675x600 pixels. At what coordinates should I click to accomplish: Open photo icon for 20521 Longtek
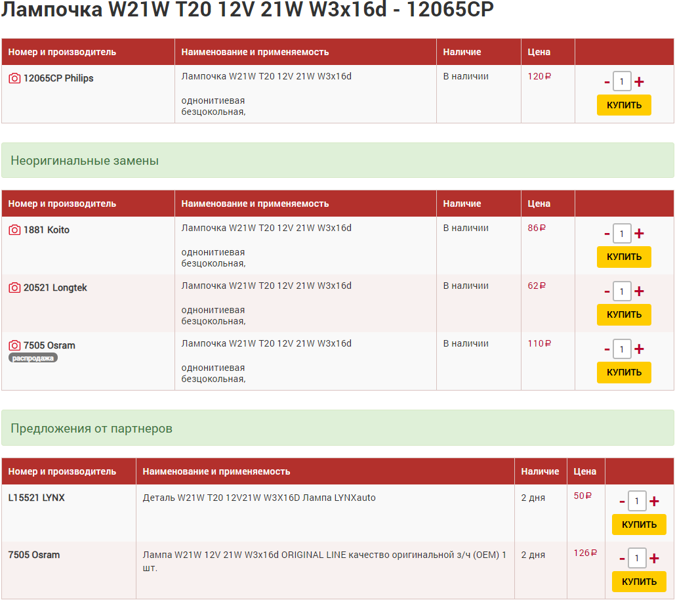point(14,288)
